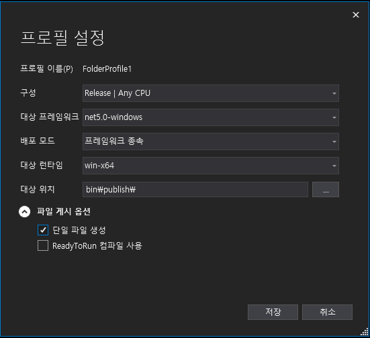This screenshot has height=338, width=370.
Task: Enable ReadyToRun 컴파일 사용 checkbox
Action: pyautogui.click(x=43, y=245)
